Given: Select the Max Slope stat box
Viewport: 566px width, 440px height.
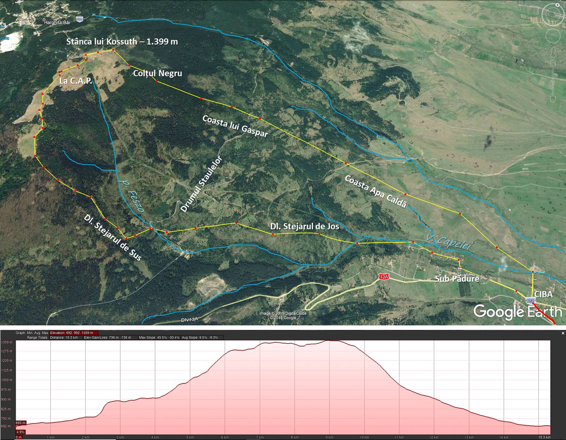Looking at the screenshot, I should click(x=159, y=337).
